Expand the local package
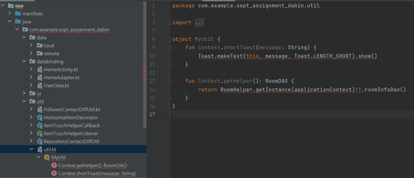Viewport: 414px width, 178px height. [x=31, y=45]
